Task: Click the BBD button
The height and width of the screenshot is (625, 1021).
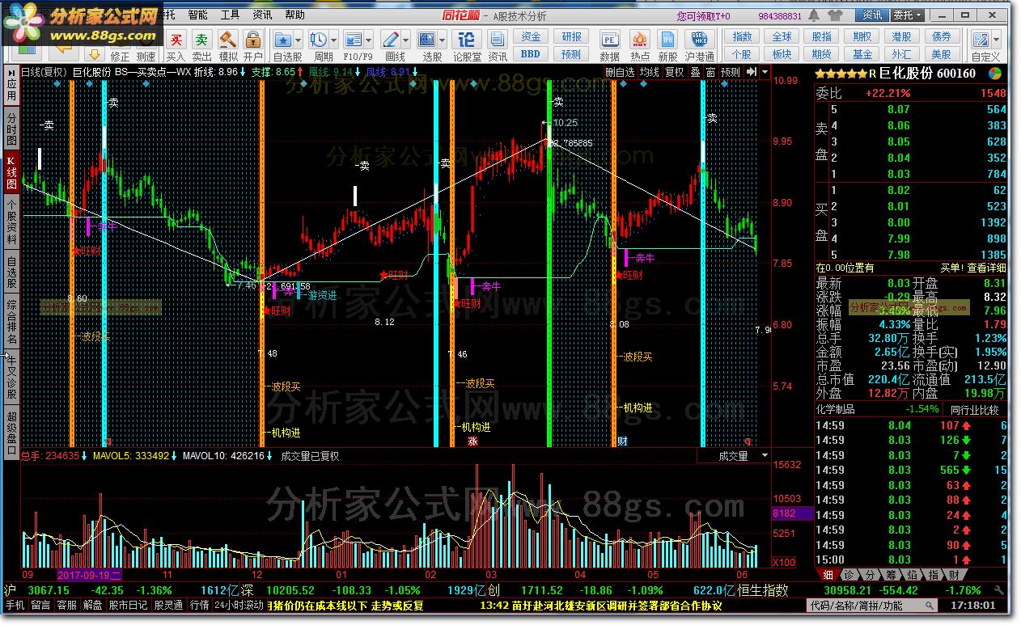Action: tap(530, 54)
